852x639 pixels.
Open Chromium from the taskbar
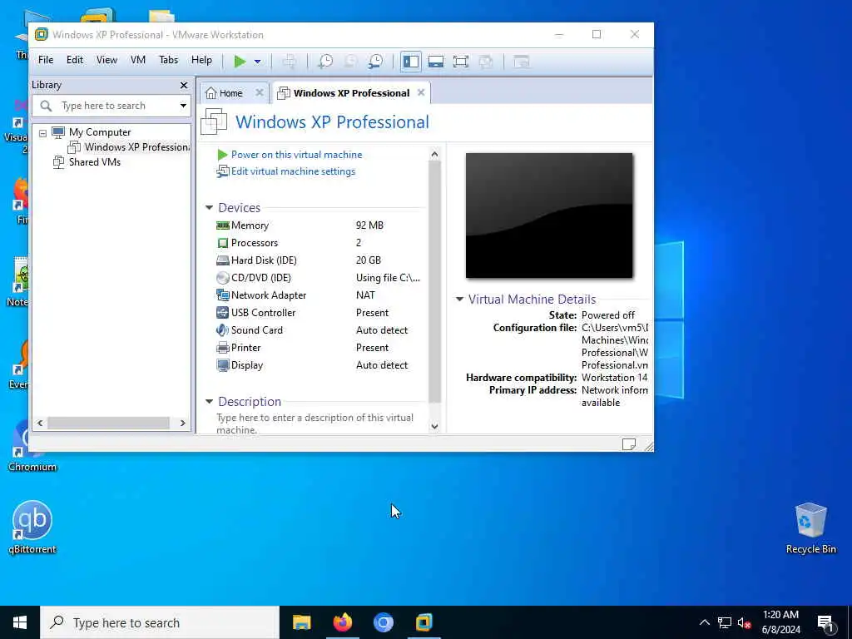[383, 622]
